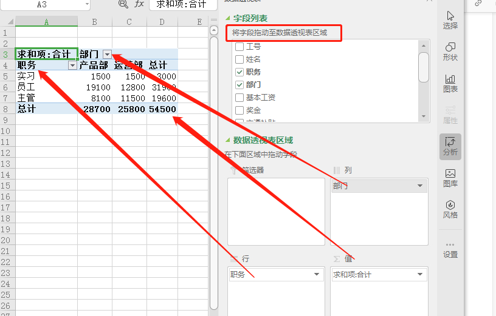Click the field list scroll down arrow
This screenshot has height=316, width=496.
point(424,116)
